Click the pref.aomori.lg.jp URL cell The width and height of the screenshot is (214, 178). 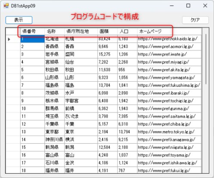click(x=169, y=46)
